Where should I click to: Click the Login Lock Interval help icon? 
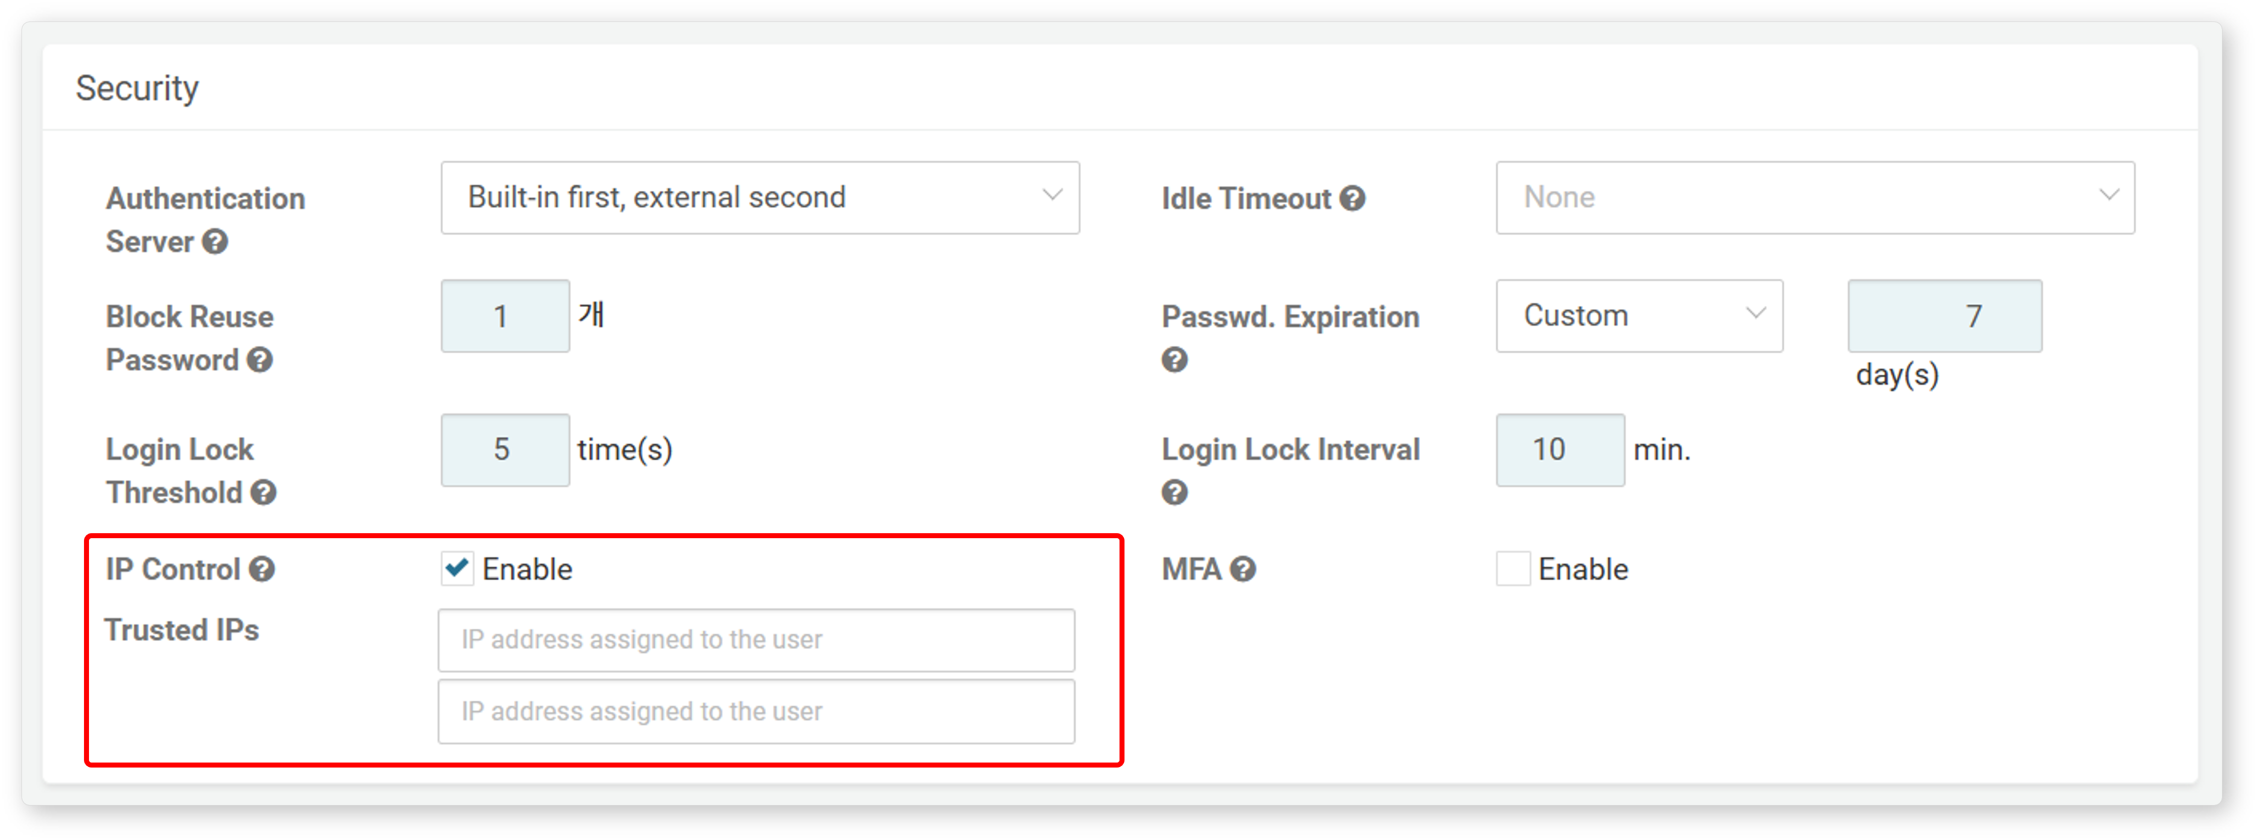(x=1174, y=493)
